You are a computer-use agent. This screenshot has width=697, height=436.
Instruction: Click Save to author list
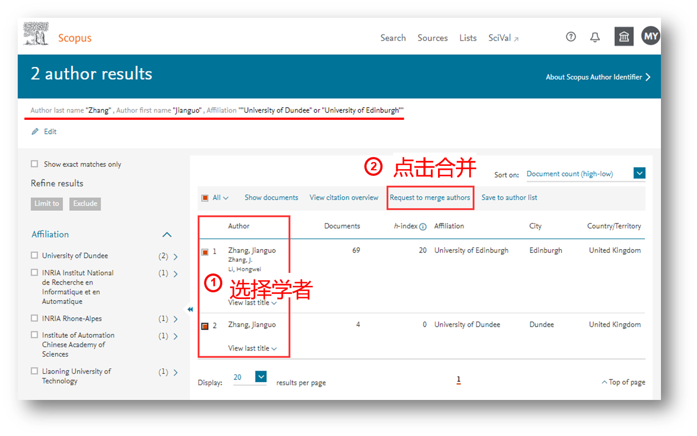coord(509,197)
